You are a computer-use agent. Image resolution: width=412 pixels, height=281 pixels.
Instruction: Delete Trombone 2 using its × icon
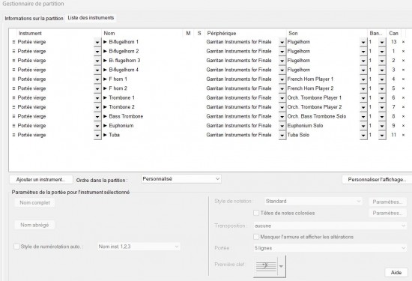(x=403, y=107)
